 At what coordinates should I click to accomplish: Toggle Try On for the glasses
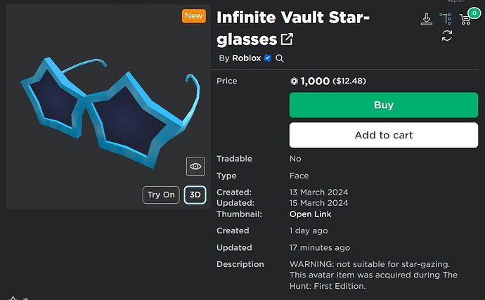[x=161, y=195]
